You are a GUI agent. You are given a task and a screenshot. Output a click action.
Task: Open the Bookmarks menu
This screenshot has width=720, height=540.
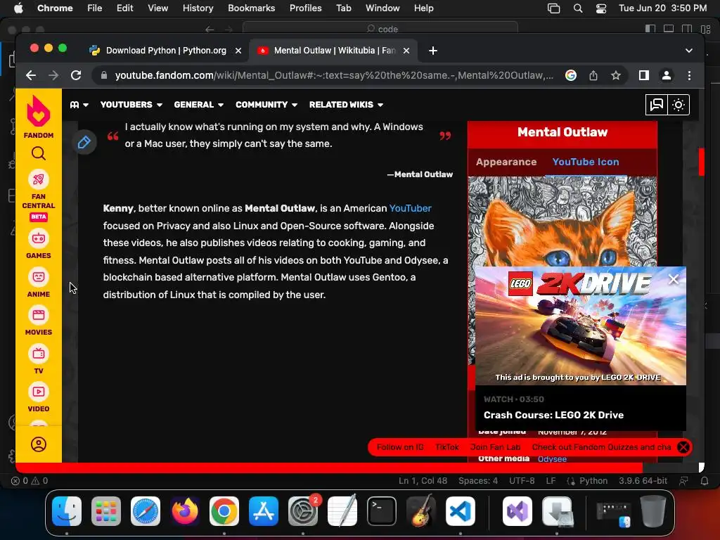click(x=251, y=8)
